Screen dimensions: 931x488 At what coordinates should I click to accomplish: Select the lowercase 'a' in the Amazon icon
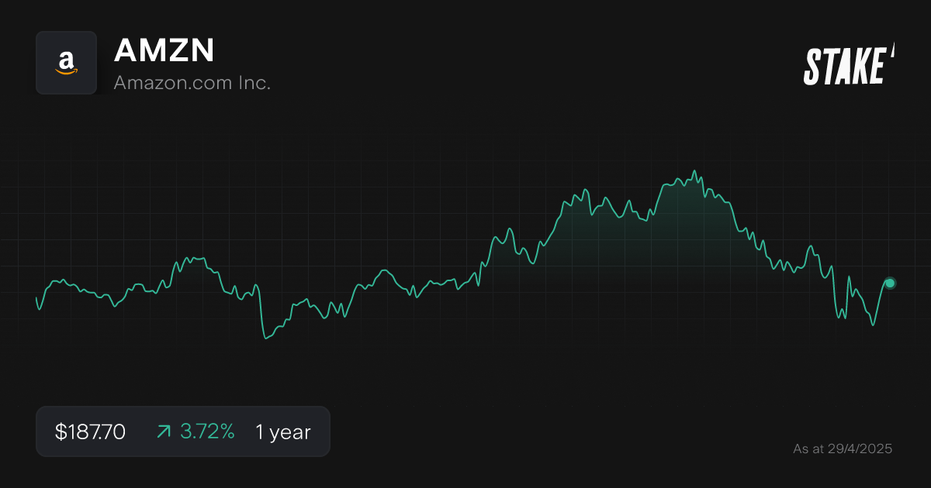pyautogui.click(x=66, y=59)
